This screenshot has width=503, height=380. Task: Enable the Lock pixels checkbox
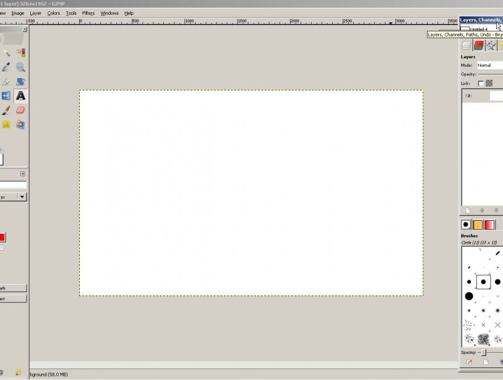[x=481, y=83]
